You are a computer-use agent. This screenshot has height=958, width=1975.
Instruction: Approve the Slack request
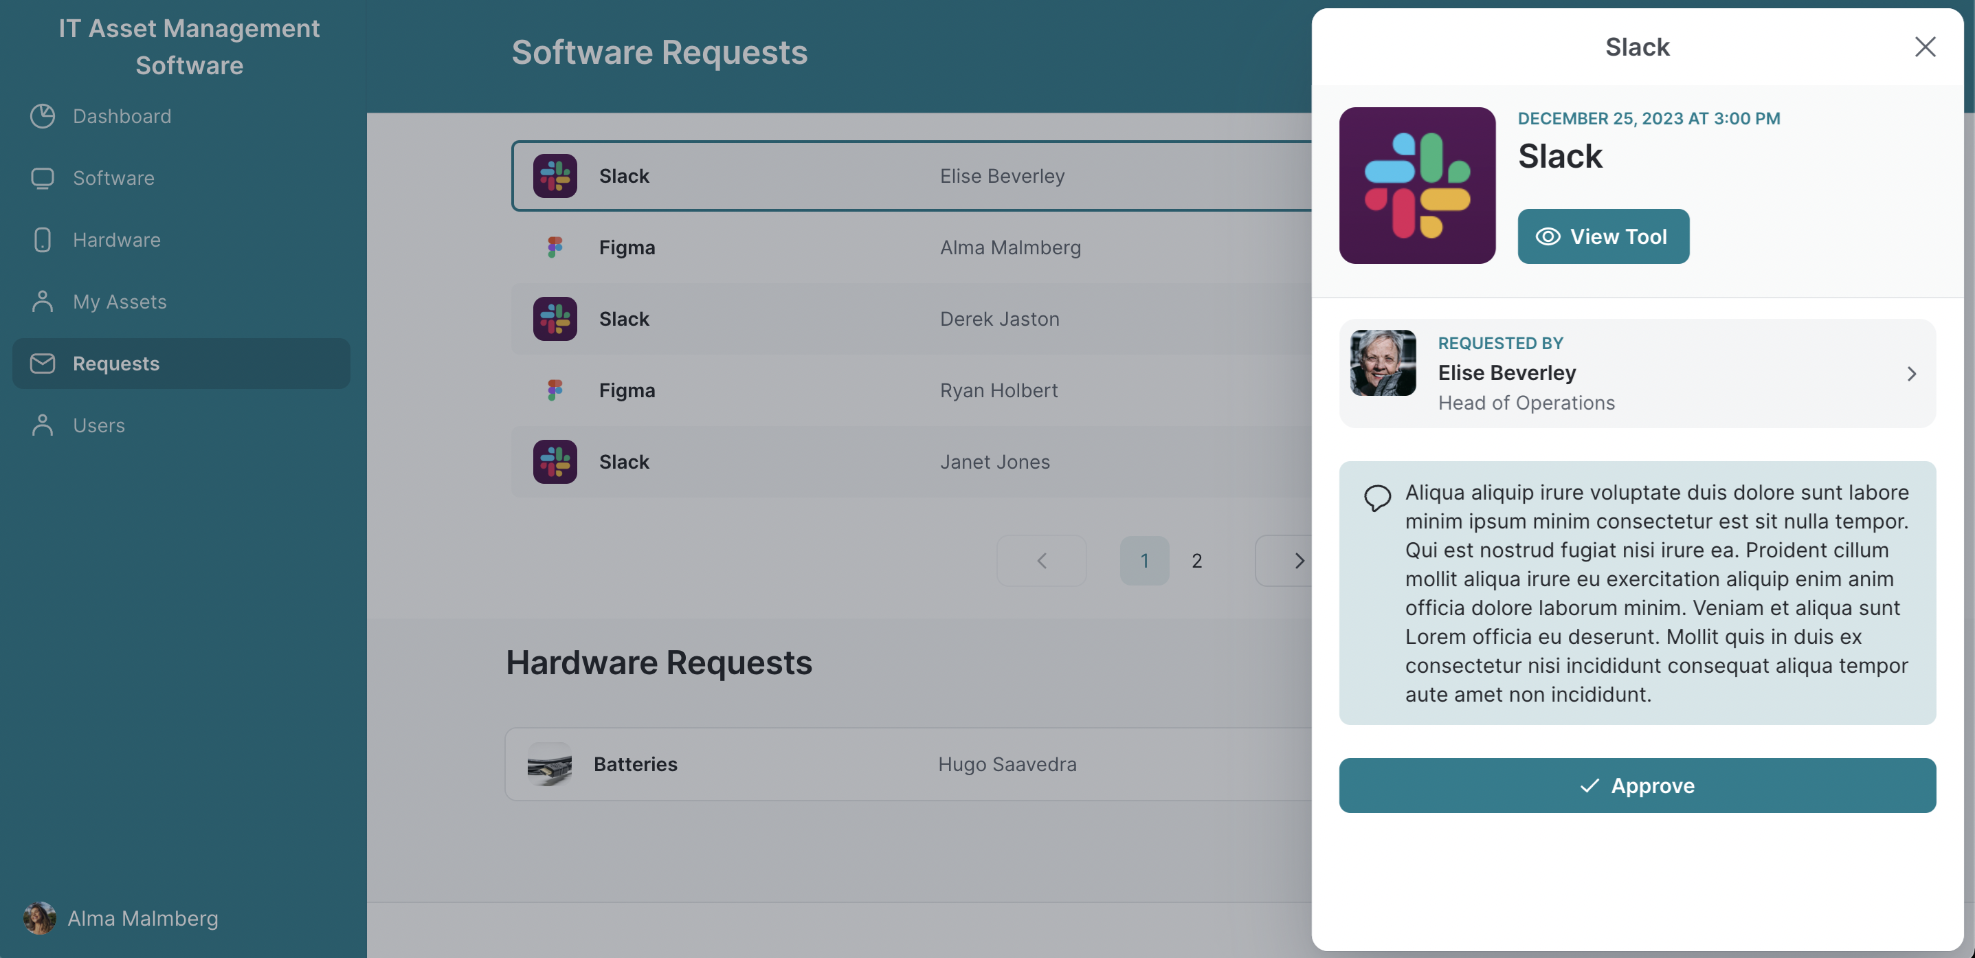[x=1636, y=785]
